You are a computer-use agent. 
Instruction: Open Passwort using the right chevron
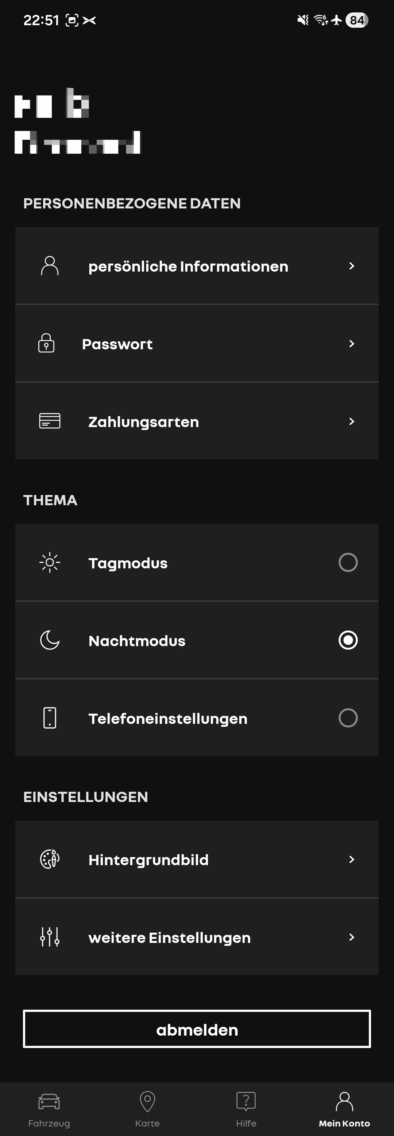pyautogui.click(x=351, y=344)
